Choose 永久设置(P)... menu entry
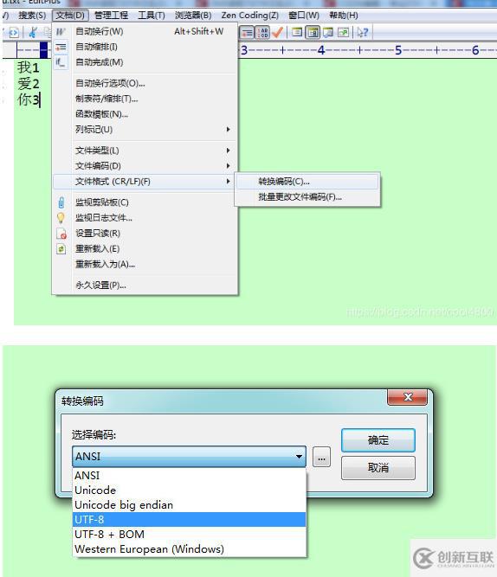This screenshot has width=497, height=577. (145, 285)
